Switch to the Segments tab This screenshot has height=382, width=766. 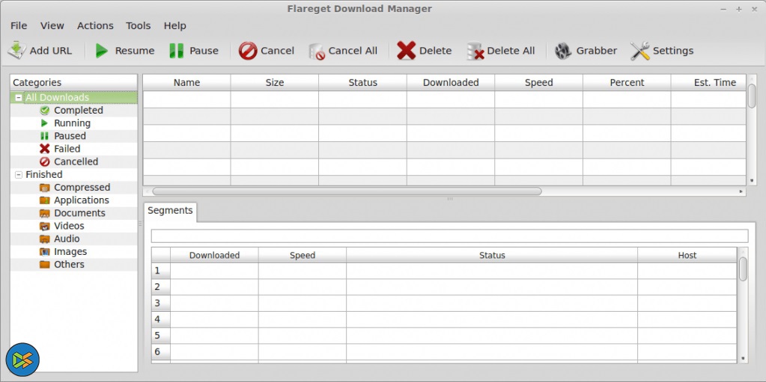click(170, 211)
